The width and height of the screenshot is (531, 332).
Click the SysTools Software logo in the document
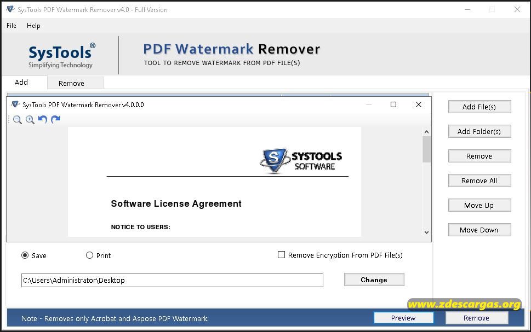[301, 161]
